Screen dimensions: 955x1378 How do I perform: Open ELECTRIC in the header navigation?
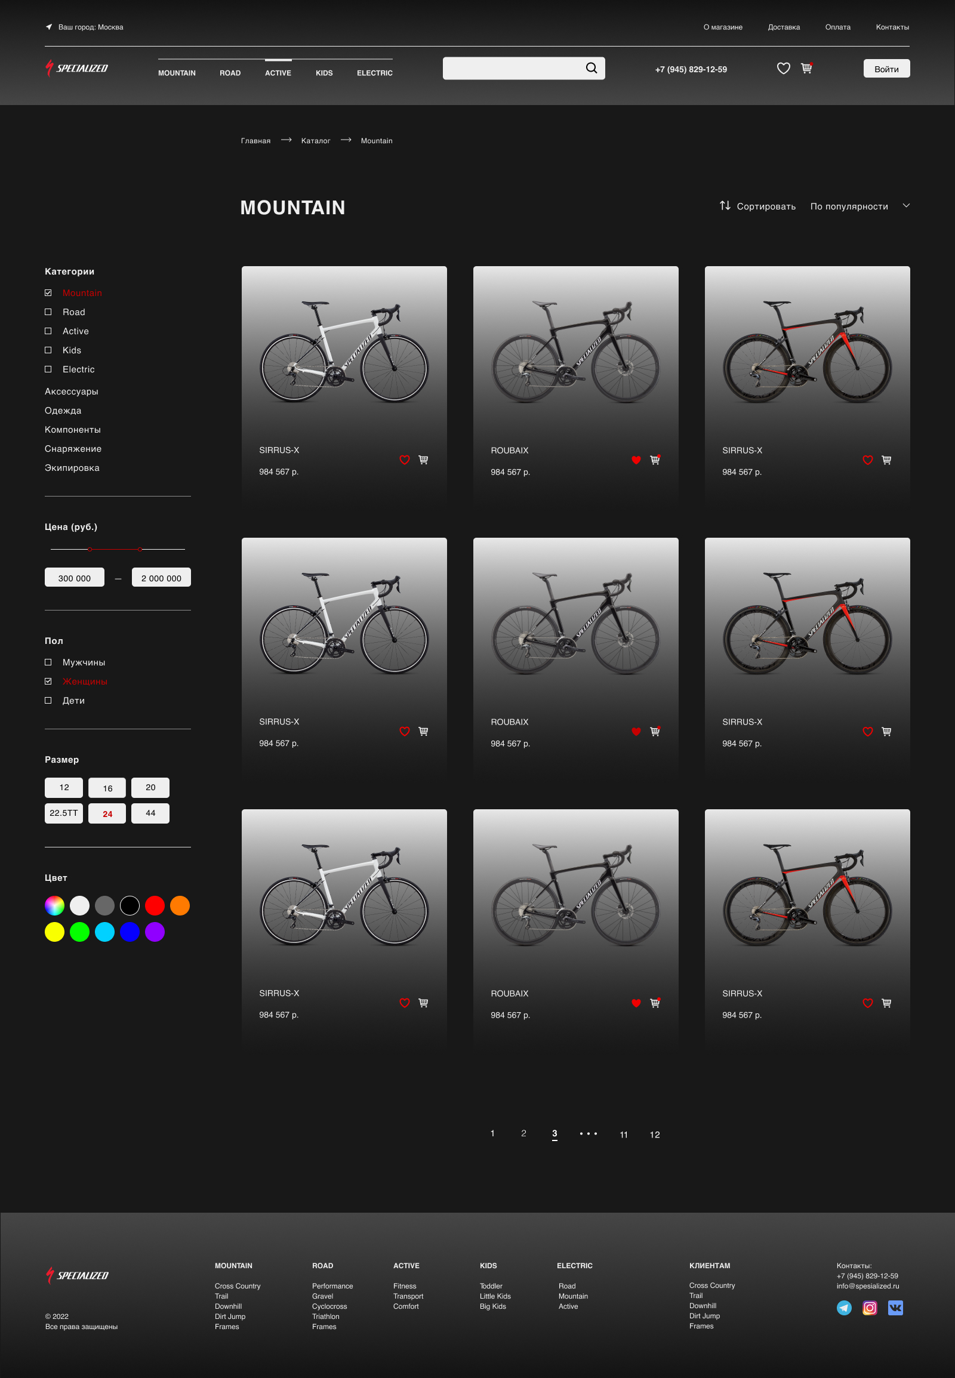pos(375,73)
